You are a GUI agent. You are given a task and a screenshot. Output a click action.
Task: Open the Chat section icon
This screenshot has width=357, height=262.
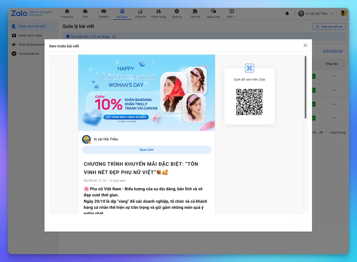click(x=85, y=11)
